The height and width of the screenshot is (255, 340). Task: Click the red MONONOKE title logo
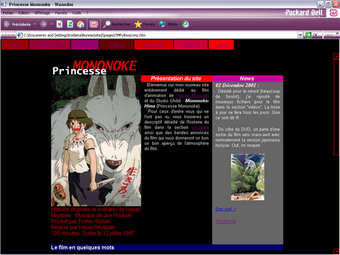105,66
